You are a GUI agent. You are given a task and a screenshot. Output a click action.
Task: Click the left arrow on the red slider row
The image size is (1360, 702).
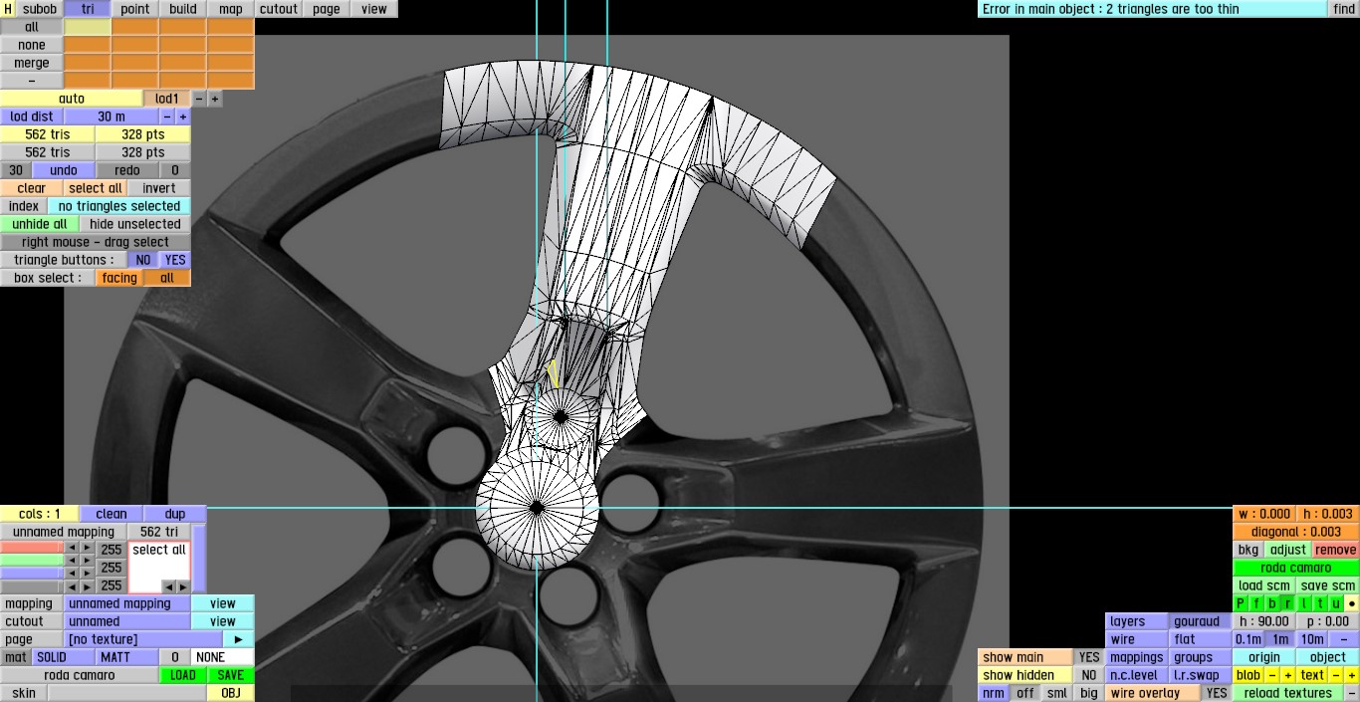point(72,548)
